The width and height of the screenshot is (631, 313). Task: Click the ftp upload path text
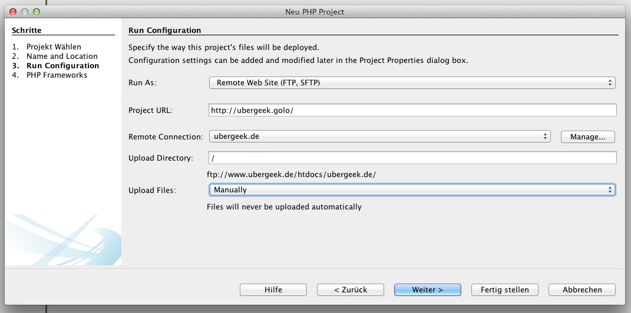click(292, 175)
